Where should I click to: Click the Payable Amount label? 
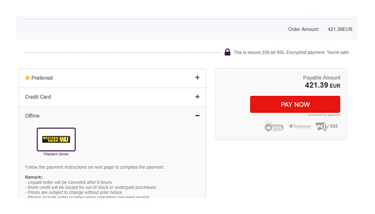pyautogui.click(x=321, y=78)
